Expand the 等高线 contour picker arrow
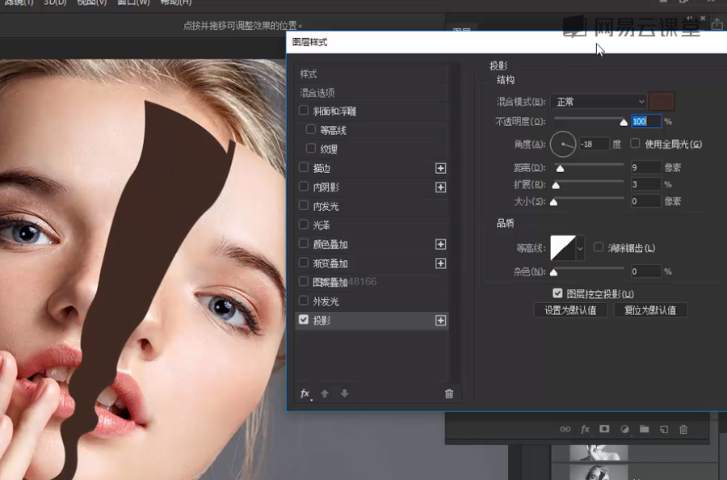Screen dimensions: 727x480 (580, 248)
